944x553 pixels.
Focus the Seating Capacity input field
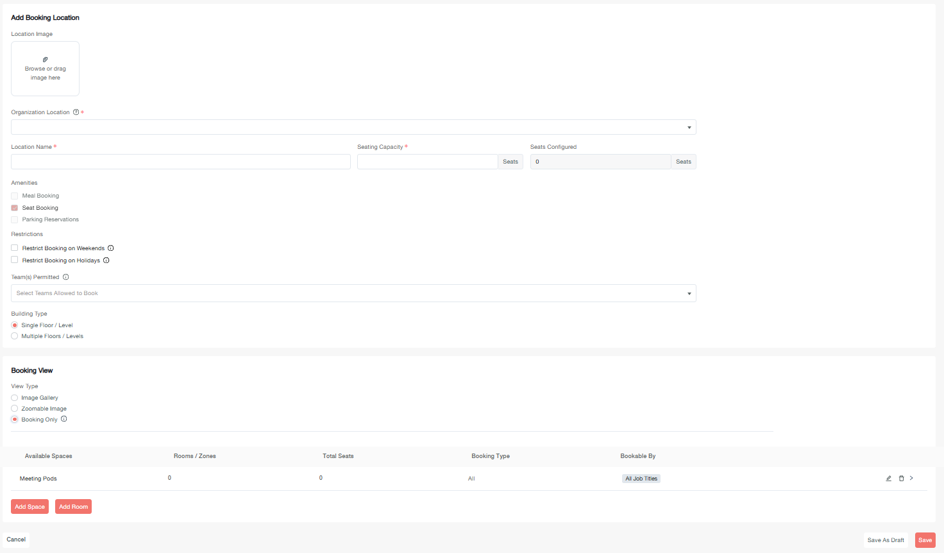pos(427,162)
